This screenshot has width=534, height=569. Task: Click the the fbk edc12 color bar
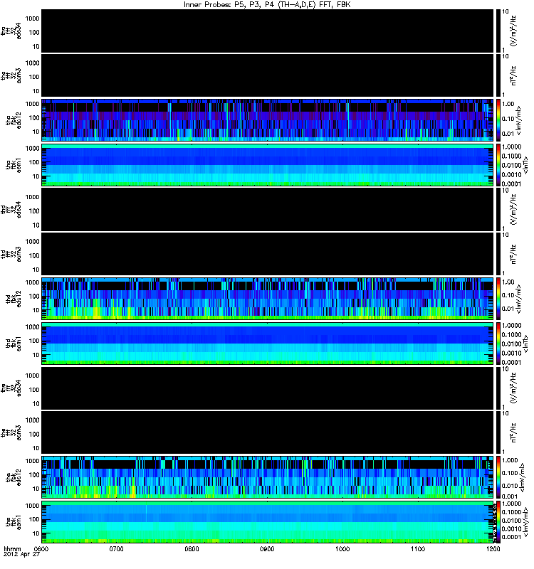pyautogui.click(x=498, y=477)
